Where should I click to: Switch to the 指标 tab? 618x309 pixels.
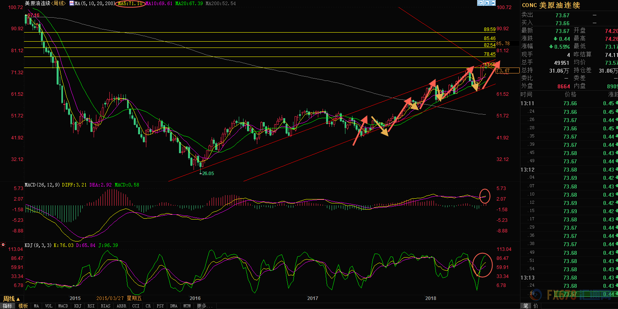7,306
